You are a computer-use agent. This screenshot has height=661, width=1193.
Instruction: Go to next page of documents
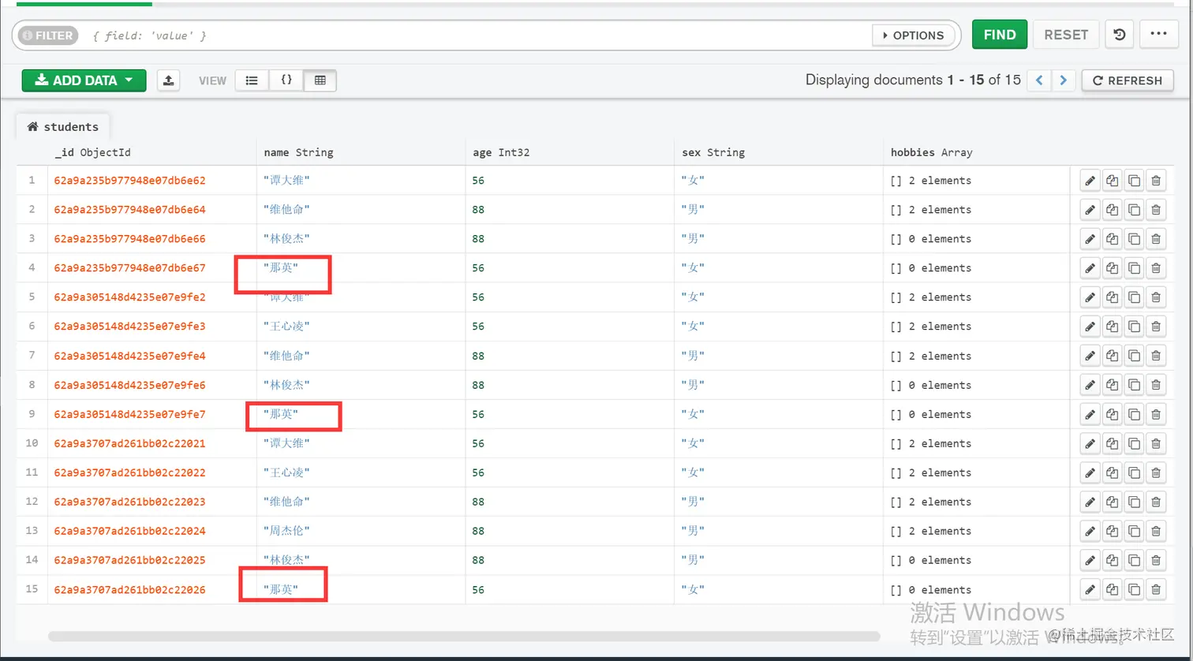coord(1064,80)
